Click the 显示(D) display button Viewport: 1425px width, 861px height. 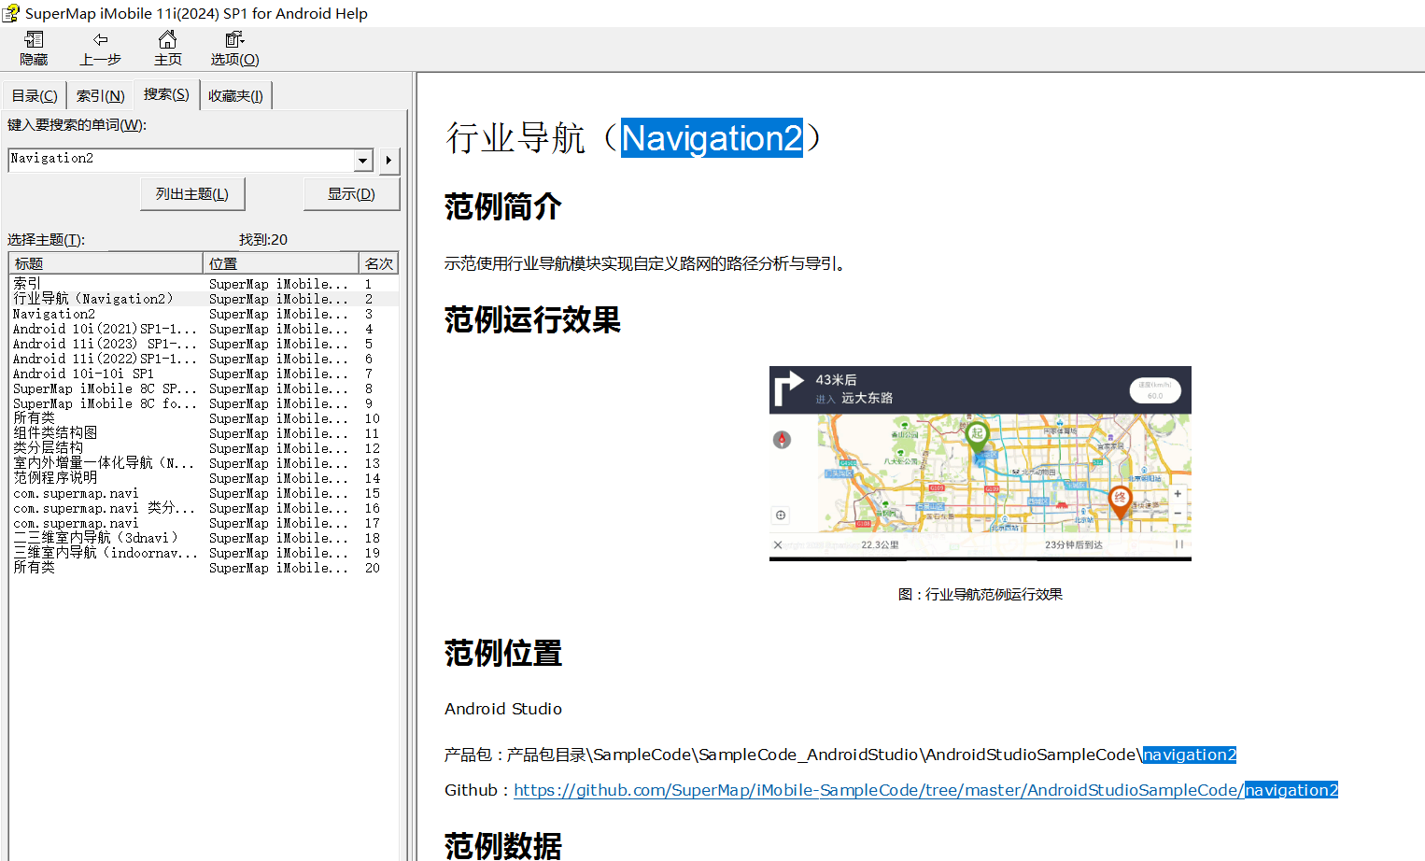click(x=351, y=194)
